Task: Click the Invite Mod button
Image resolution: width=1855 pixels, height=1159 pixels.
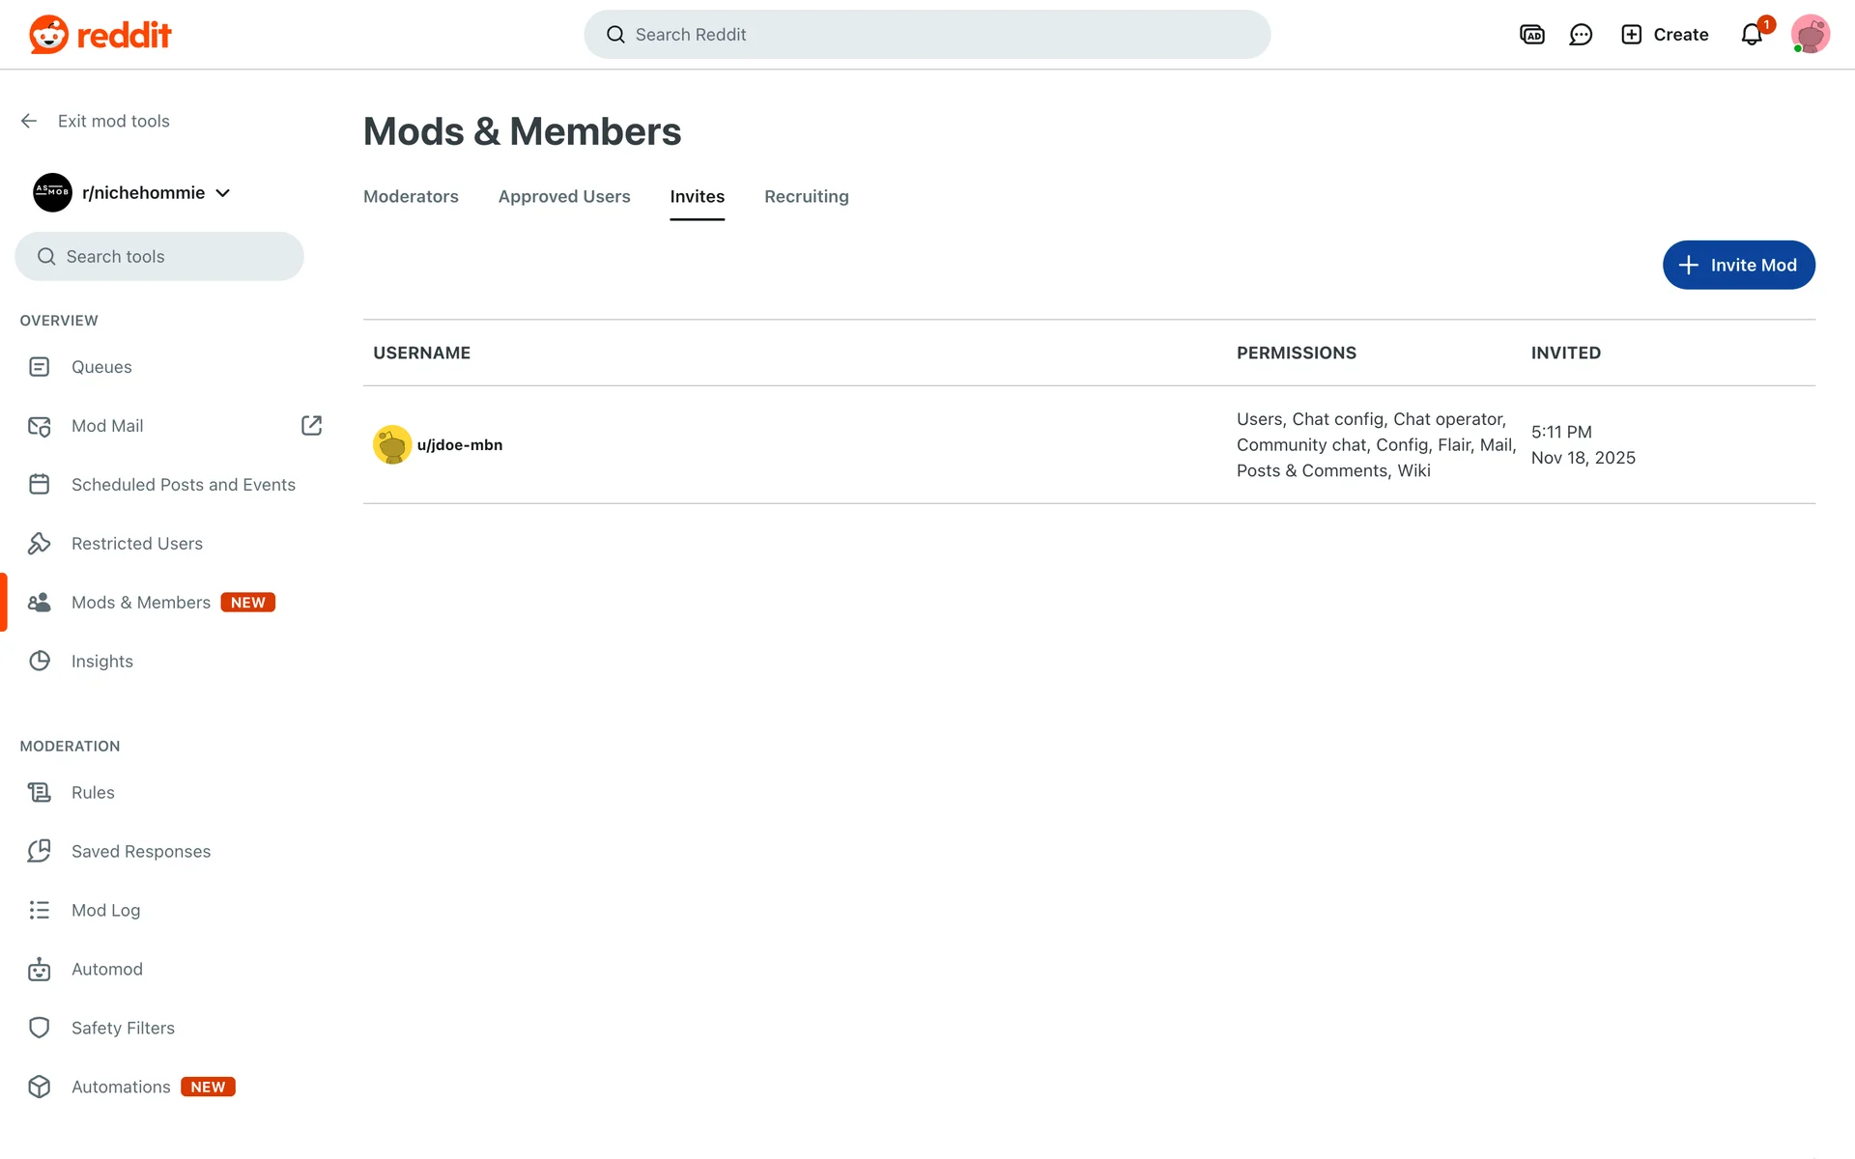Action: pos(1738,265)
